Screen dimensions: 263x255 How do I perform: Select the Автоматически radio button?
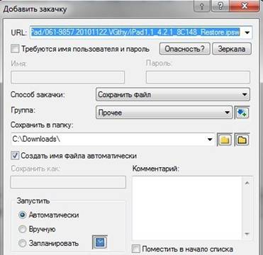coord(22,215)
